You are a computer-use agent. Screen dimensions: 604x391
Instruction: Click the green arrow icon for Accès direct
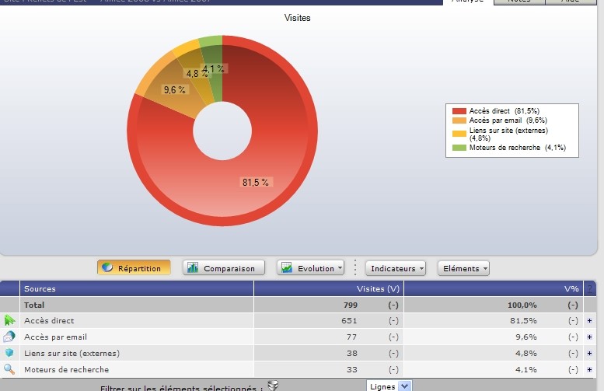click(x=9, y=320)
